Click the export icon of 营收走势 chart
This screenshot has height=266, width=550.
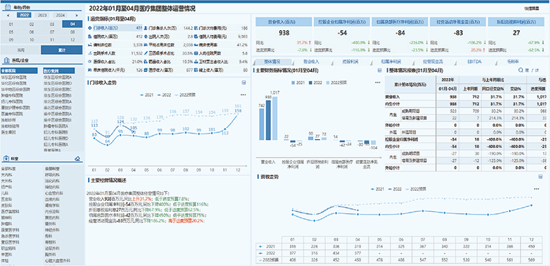(540, 177)
